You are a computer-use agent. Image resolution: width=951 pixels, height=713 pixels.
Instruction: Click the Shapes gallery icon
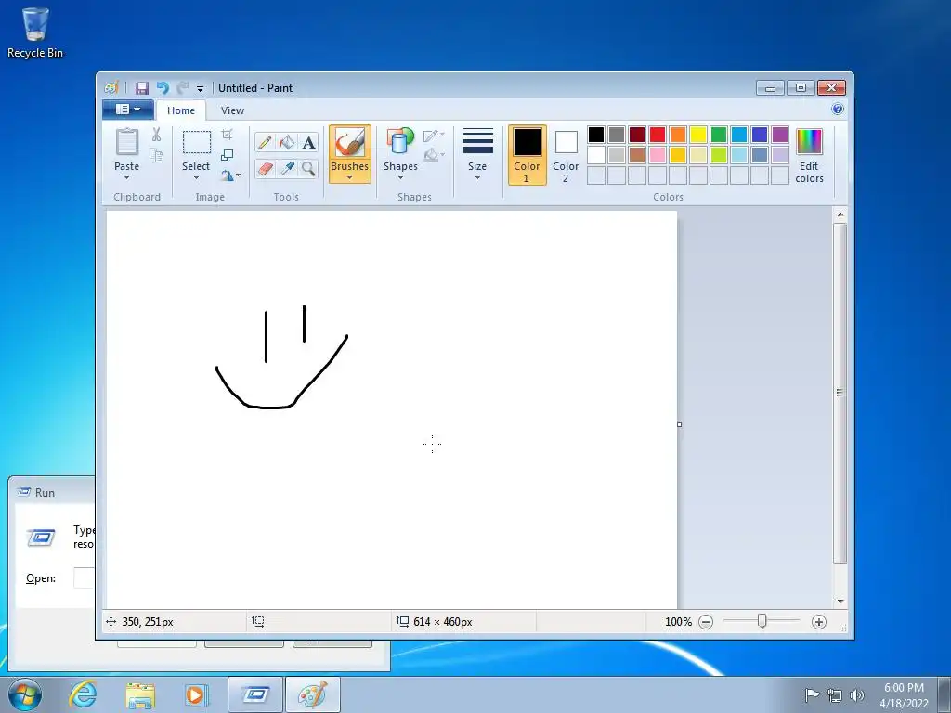pos(400,142)
